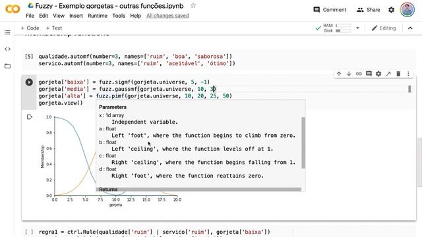Clear the cell output icon
This screenshot has height=237, width=422.
click(30, 117)
